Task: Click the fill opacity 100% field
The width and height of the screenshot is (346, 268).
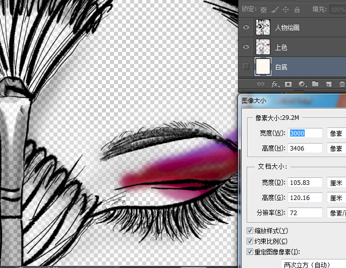Action: tap(337, 10)
